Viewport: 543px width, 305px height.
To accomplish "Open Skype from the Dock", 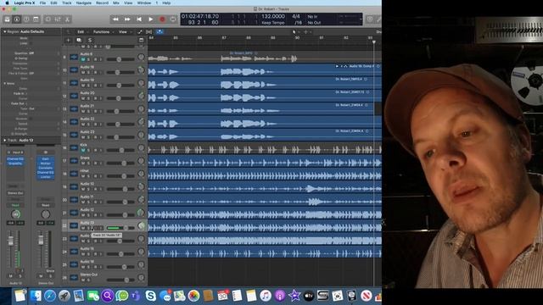I will point(151,296).
